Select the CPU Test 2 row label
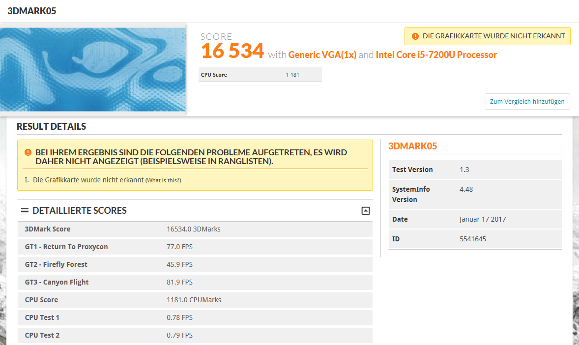 click(42, 335)
